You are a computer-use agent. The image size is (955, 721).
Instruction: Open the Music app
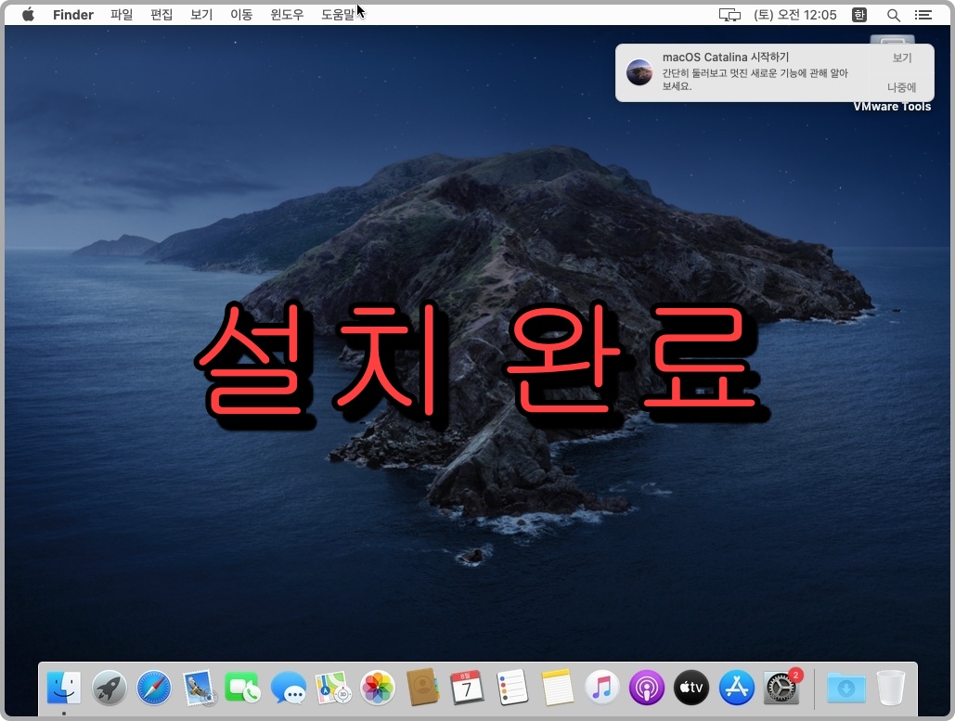[601, 688]
